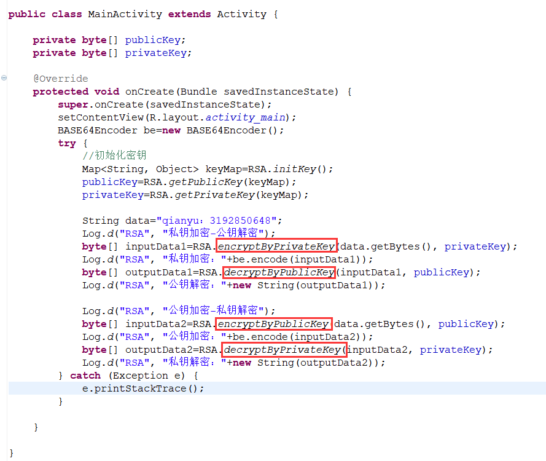
Task: Click the 初始化密钥 comment
Action: click(x=114, y=156)
